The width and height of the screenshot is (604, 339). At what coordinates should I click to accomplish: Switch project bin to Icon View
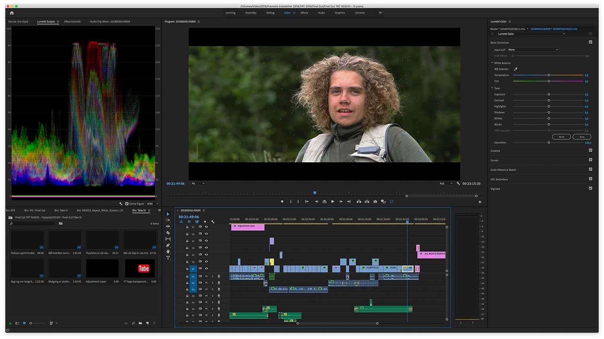[24, 323]
